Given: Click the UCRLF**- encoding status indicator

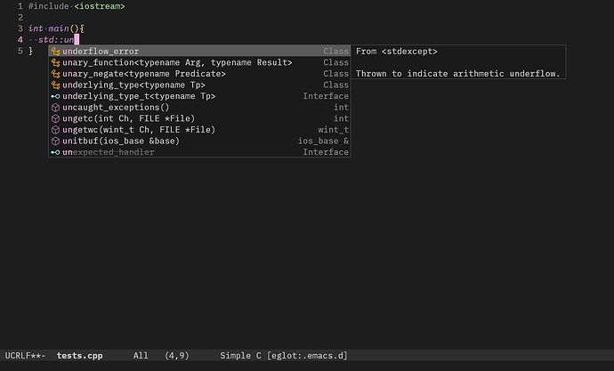Looking at the screenshot, I should [25, 356].
